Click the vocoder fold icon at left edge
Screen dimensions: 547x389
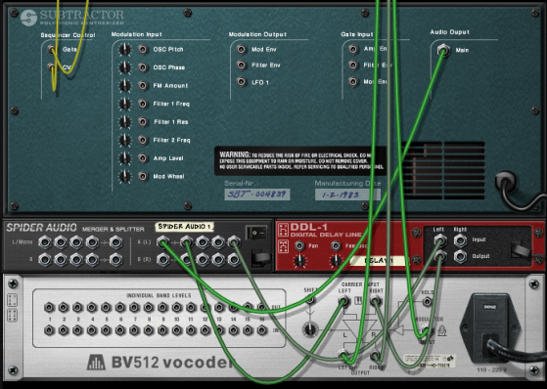12,300
